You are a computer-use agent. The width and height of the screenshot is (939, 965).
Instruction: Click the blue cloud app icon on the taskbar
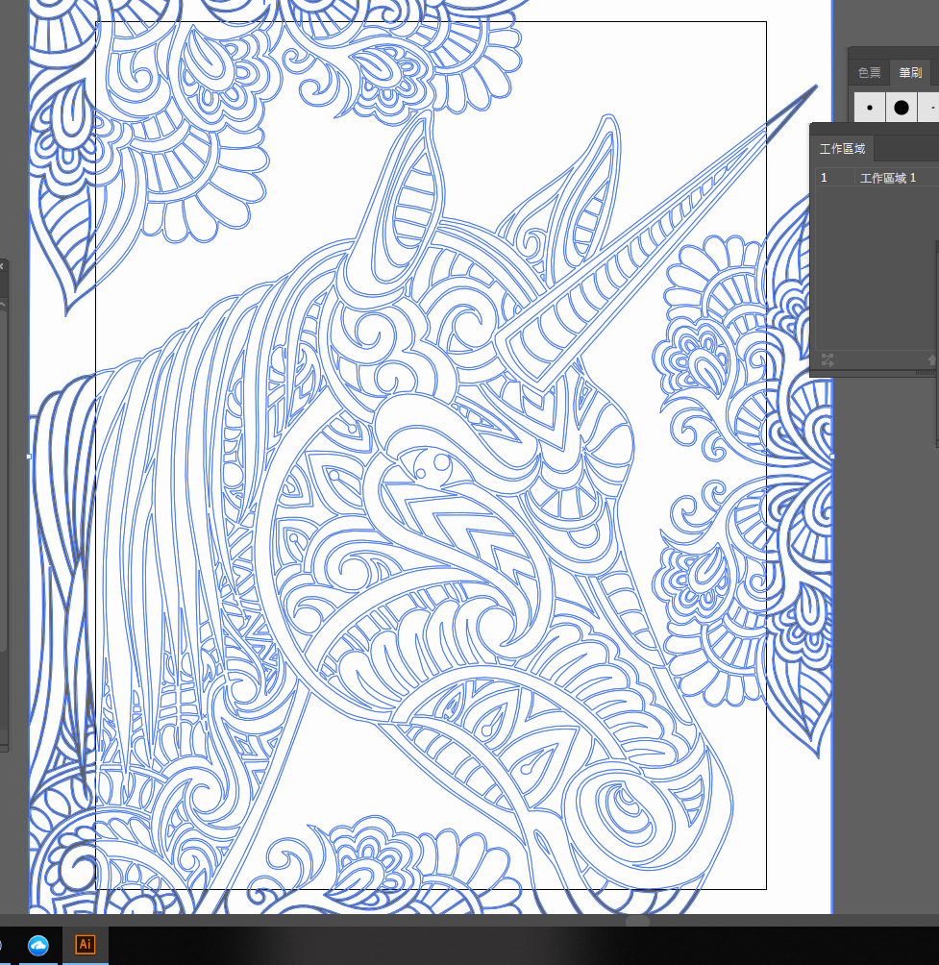(x=38, y=945)
